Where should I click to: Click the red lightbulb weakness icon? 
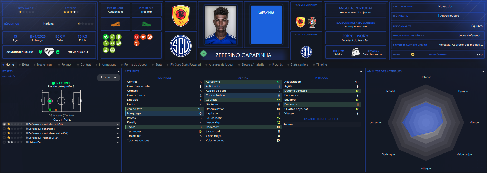click(x=137, y=37)
